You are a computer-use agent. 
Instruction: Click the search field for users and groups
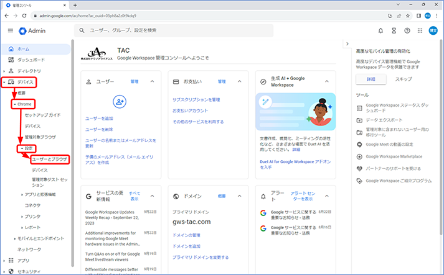click(x=174, y=30)
